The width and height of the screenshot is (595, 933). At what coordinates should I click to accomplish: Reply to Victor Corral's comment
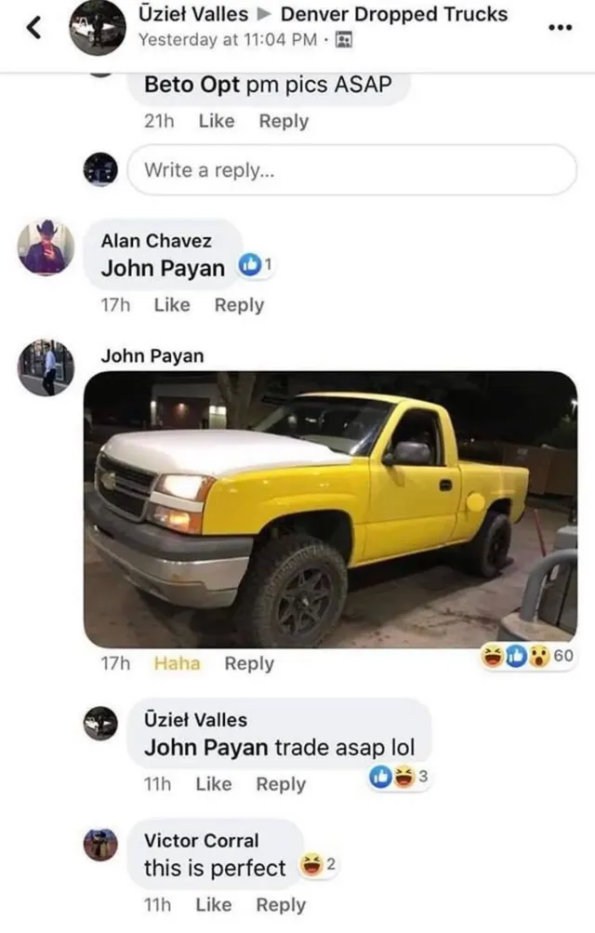coord(281,904)
